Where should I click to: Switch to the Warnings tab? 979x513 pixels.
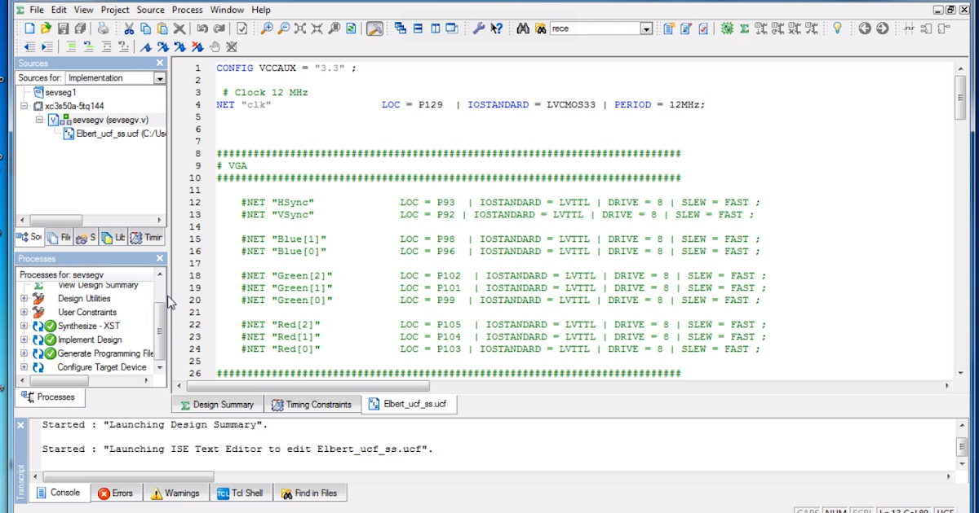point(175,492)
